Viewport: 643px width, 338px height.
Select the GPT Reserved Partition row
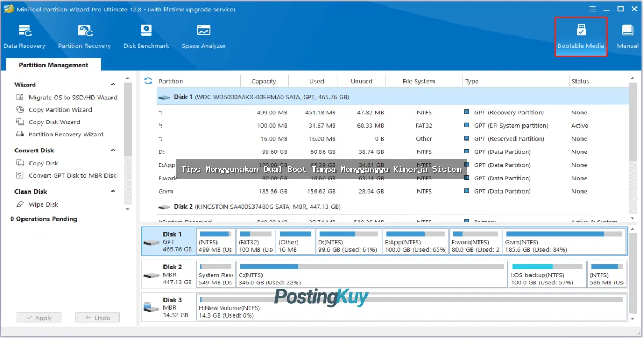tap(392, 139)
